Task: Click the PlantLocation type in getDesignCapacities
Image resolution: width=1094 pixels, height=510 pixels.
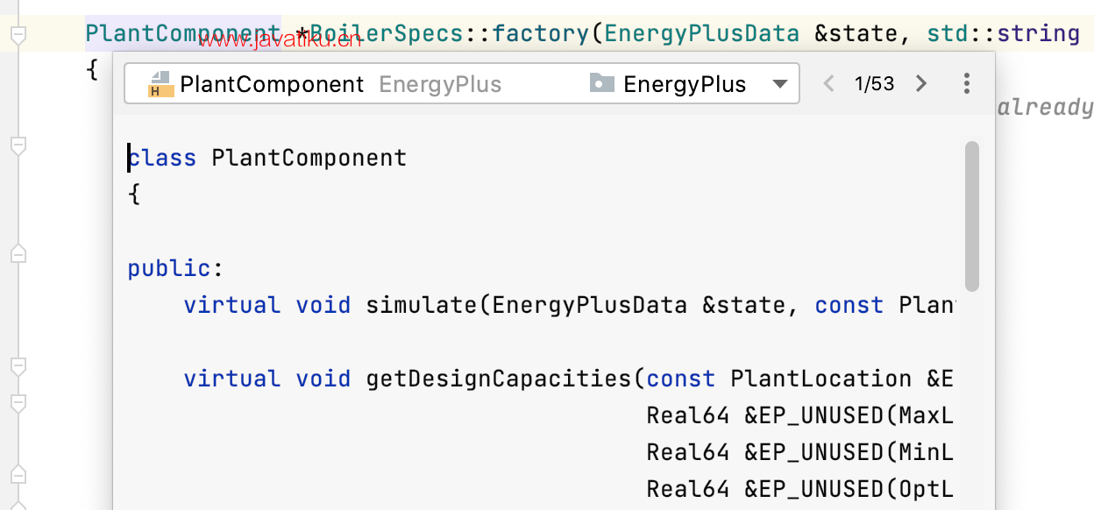Action: pos(821,379)
